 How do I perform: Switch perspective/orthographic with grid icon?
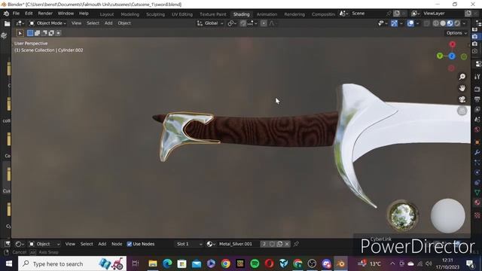pos(462,111)
